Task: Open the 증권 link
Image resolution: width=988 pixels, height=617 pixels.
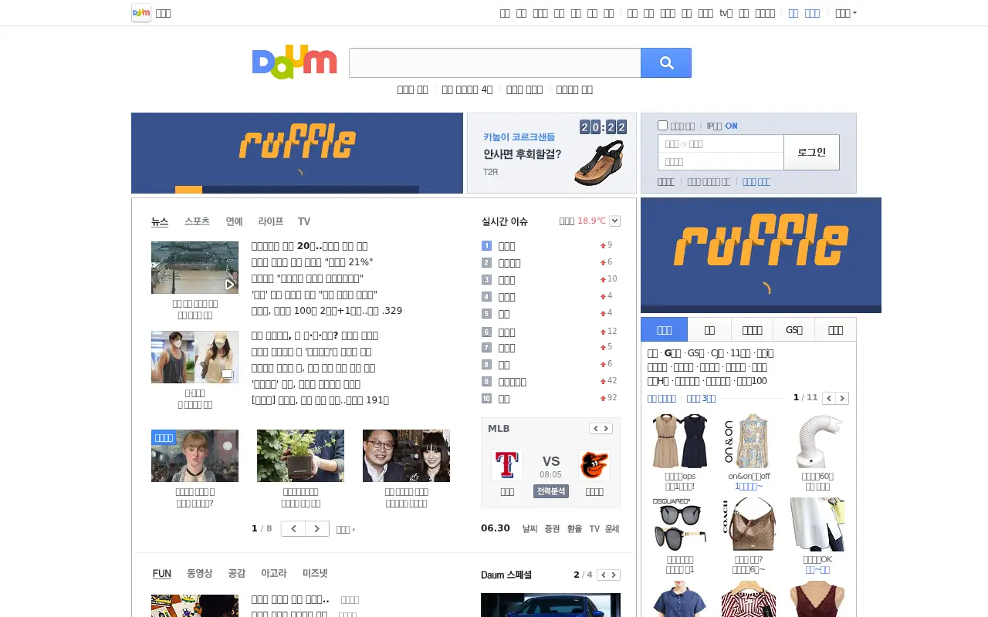Action: coord(552,529)
